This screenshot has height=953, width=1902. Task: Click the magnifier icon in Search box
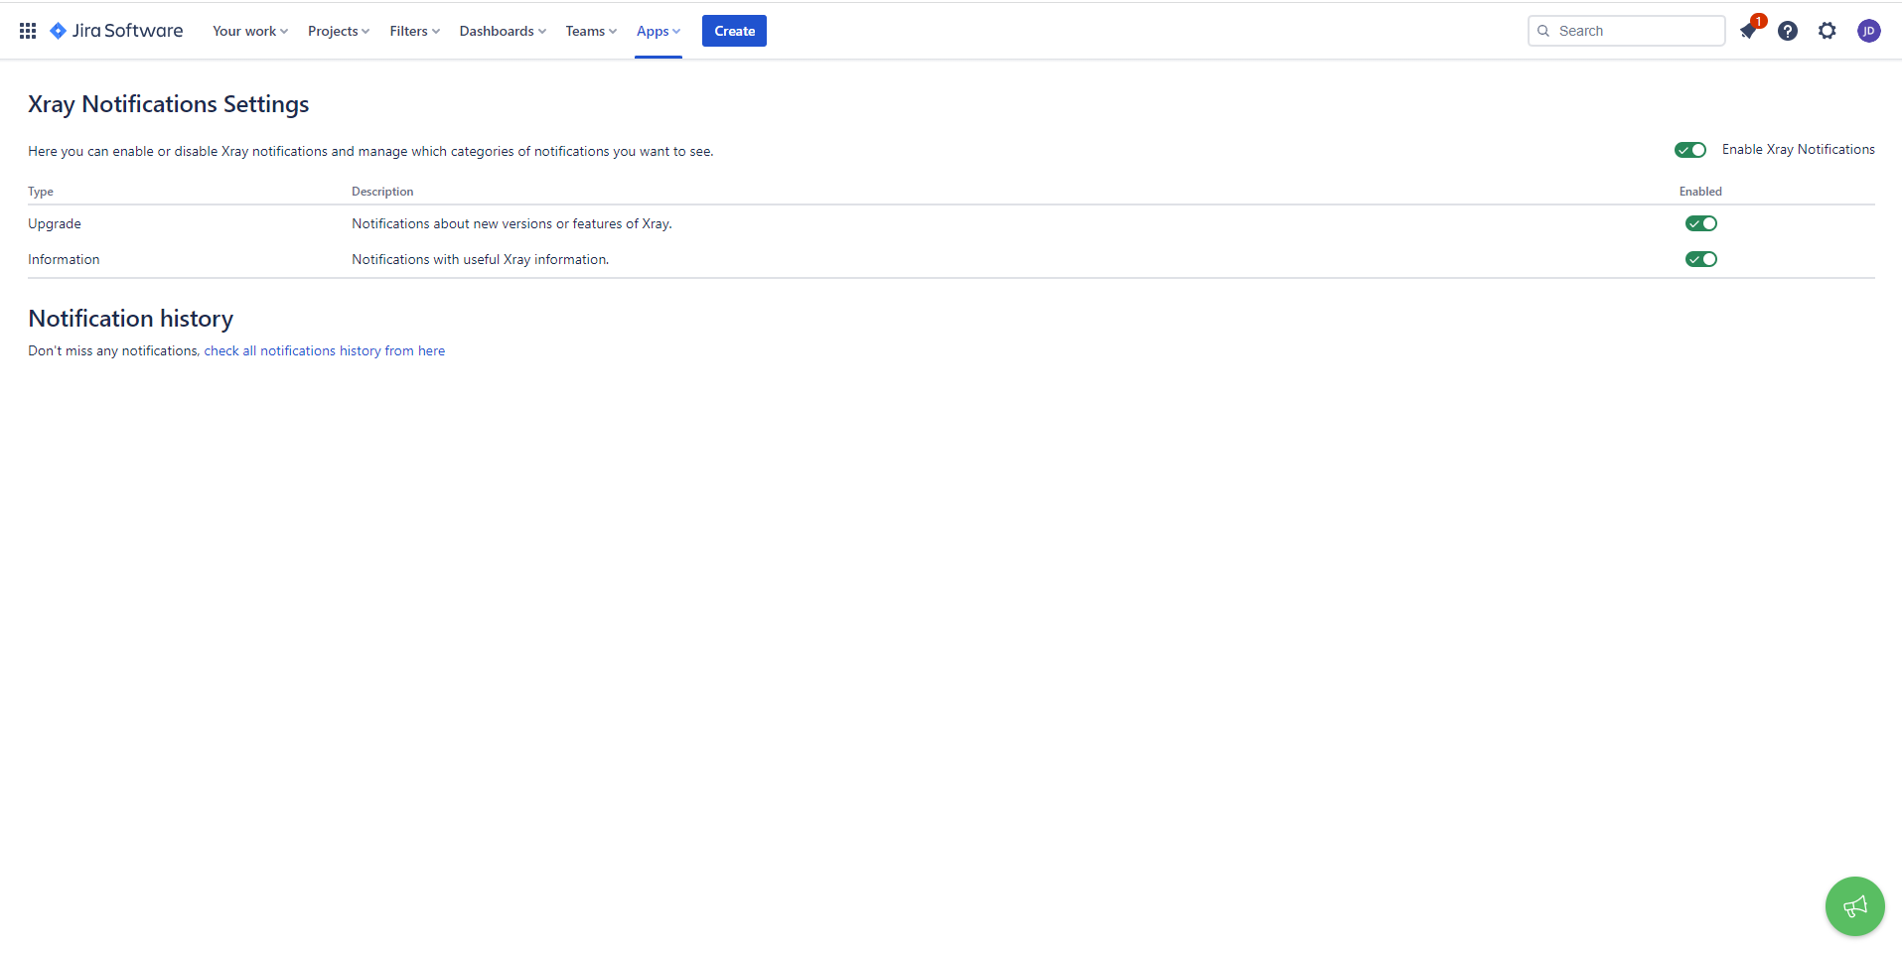[1543, 31]
